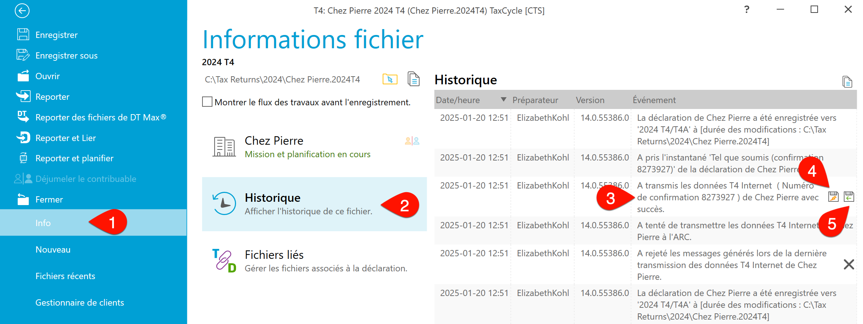Screen dimensions: 863x324
Task: Click Déjumeler le contribuable item
Action: (x=86, y=179)
